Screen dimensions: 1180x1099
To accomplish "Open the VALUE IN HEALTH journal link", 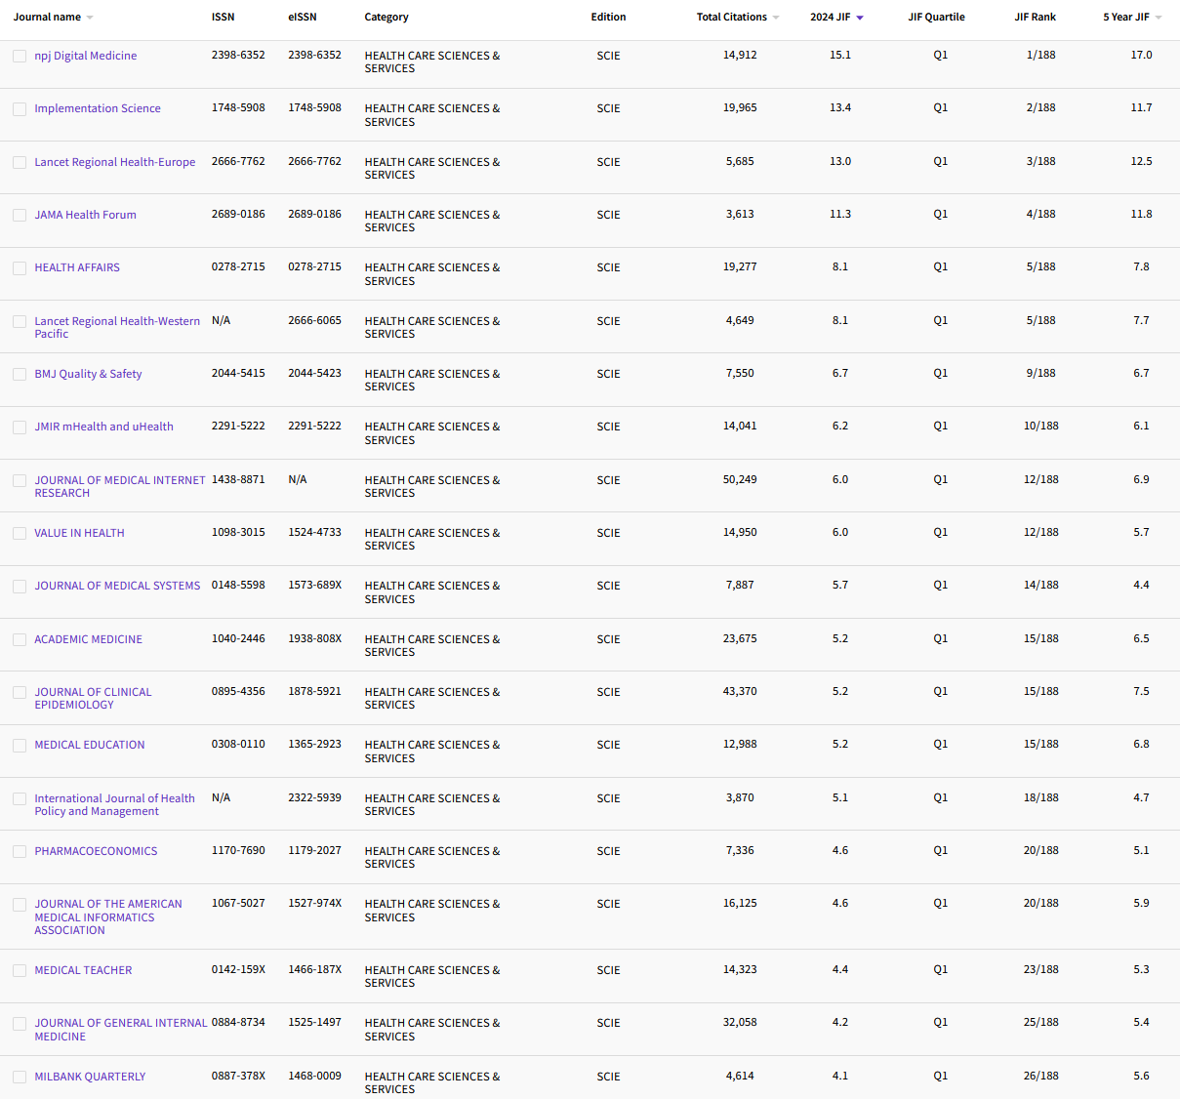I will click(79, 533).
